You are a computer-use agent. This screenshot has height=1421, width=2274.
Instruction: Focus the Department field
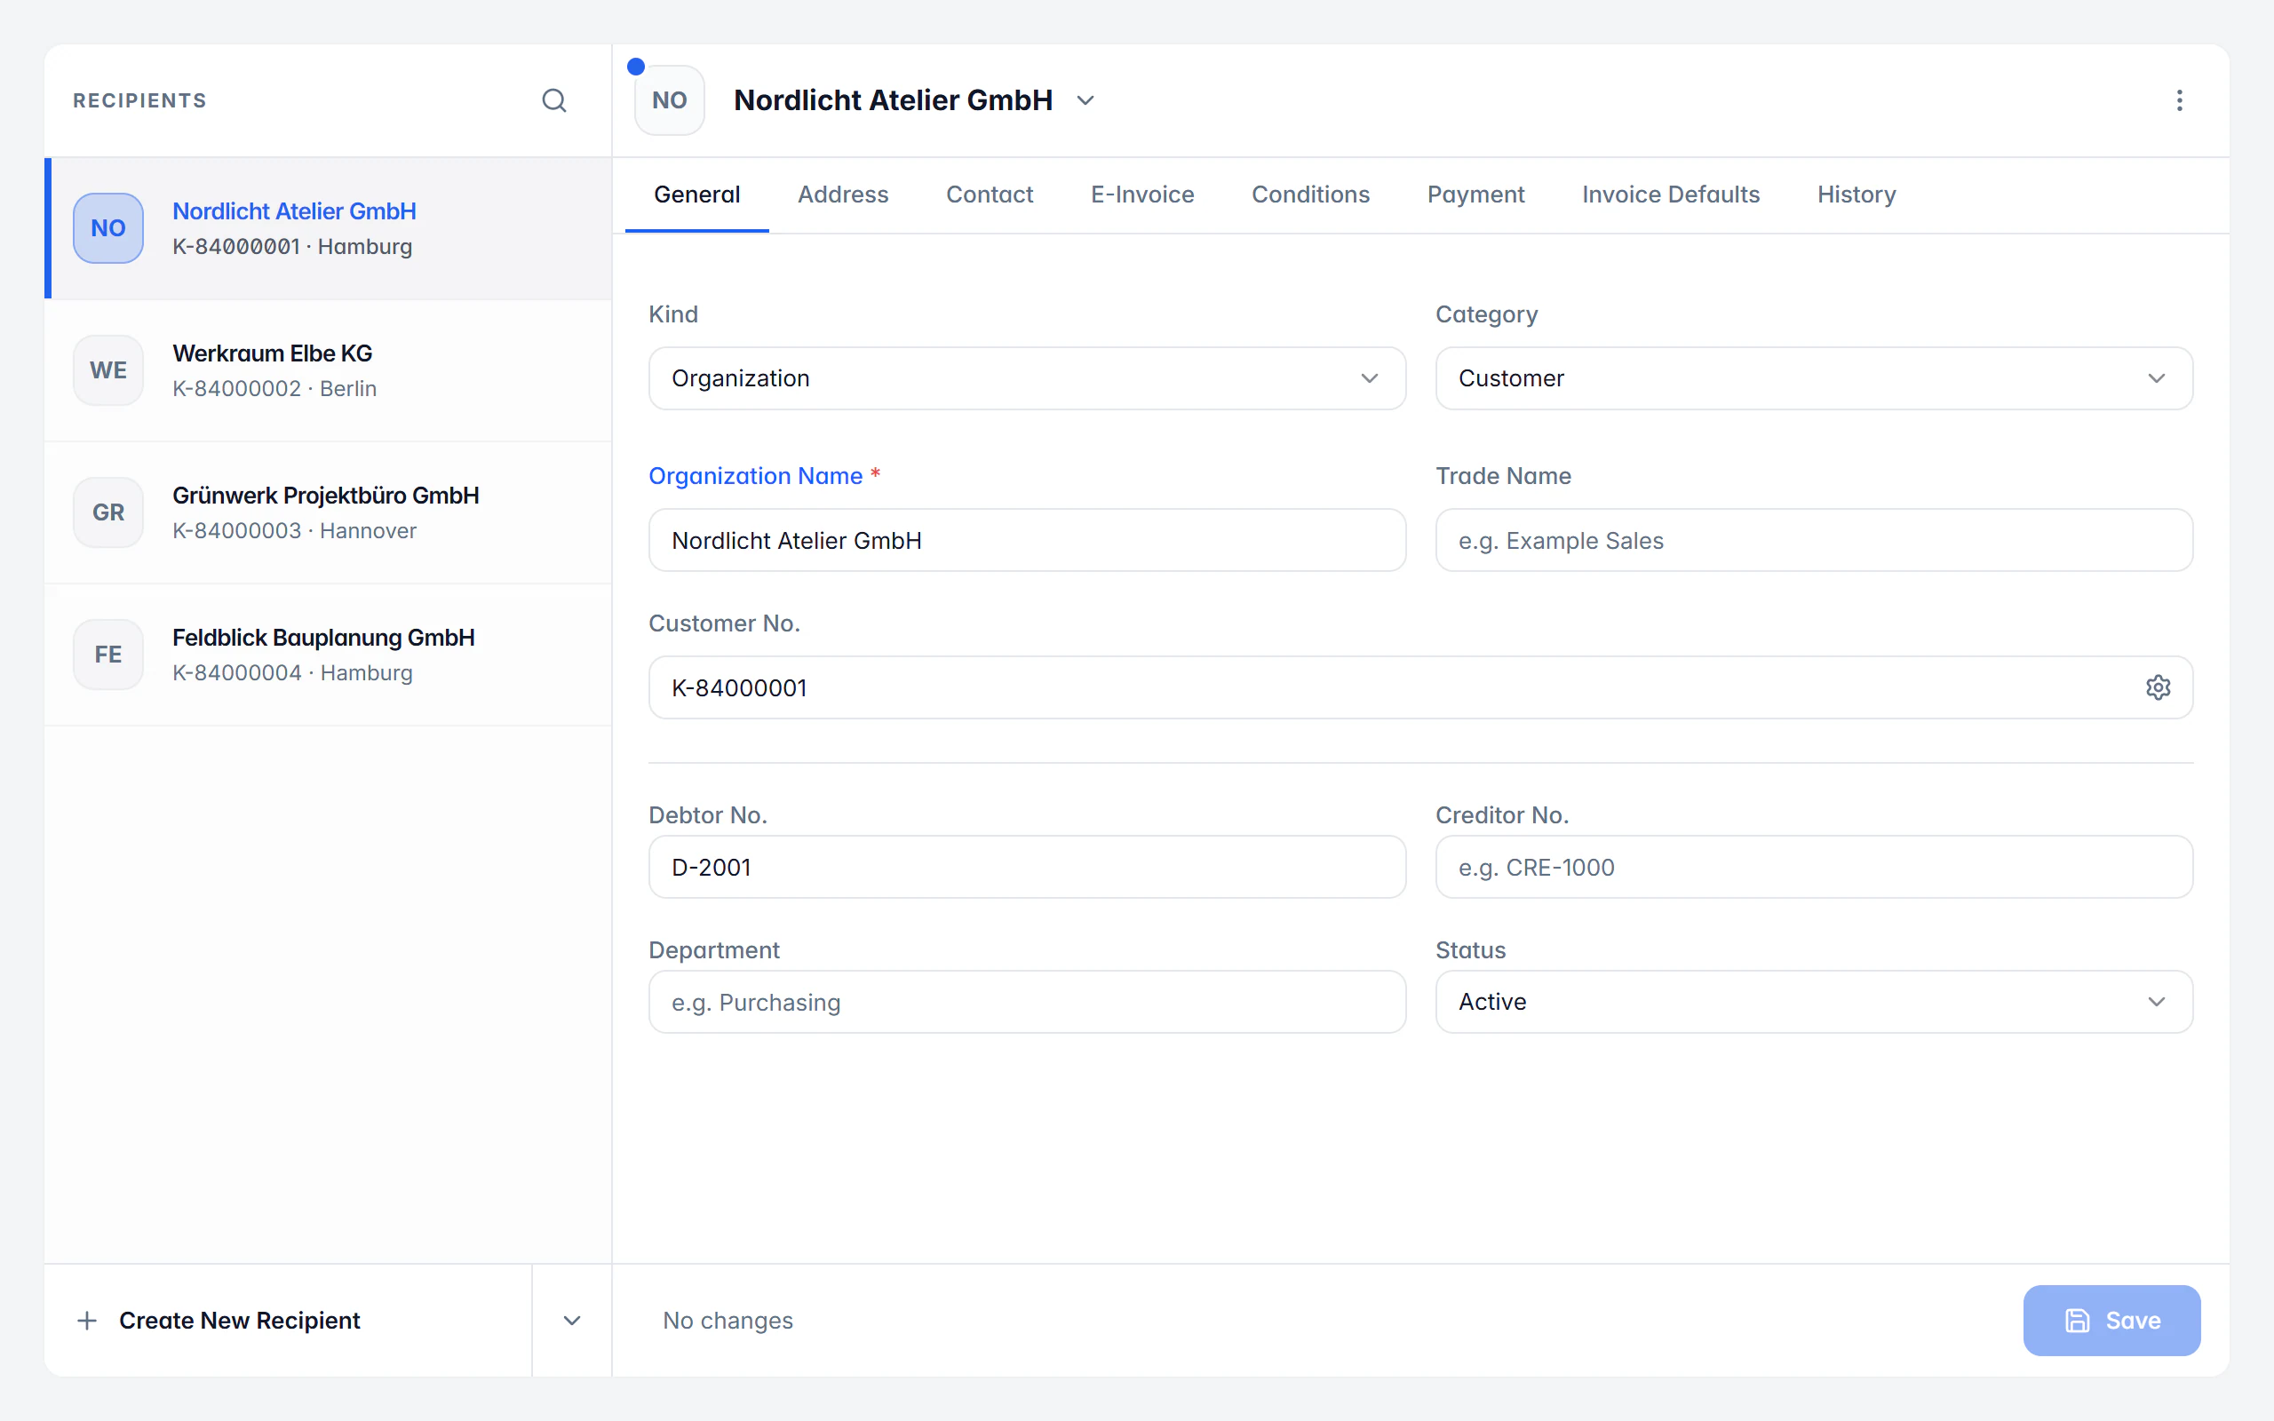pos(1027,1002)
